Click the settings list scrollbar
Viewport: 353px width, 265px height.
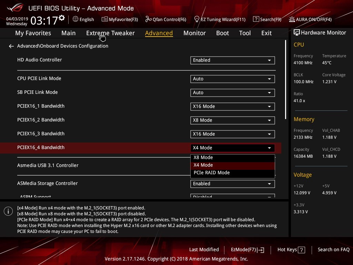[x=286, y=80]
